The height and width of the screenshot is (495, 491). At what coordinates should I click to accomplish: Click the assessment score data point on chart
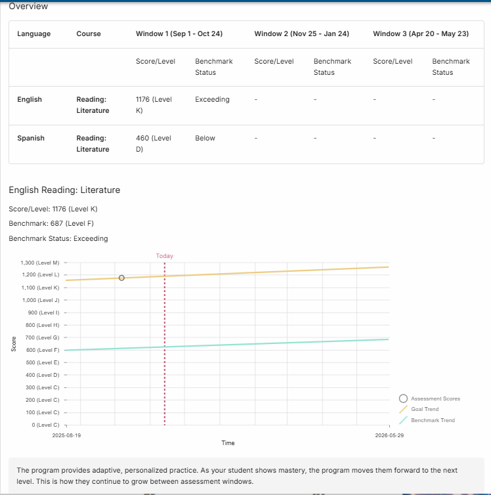[x=121, y=278]
